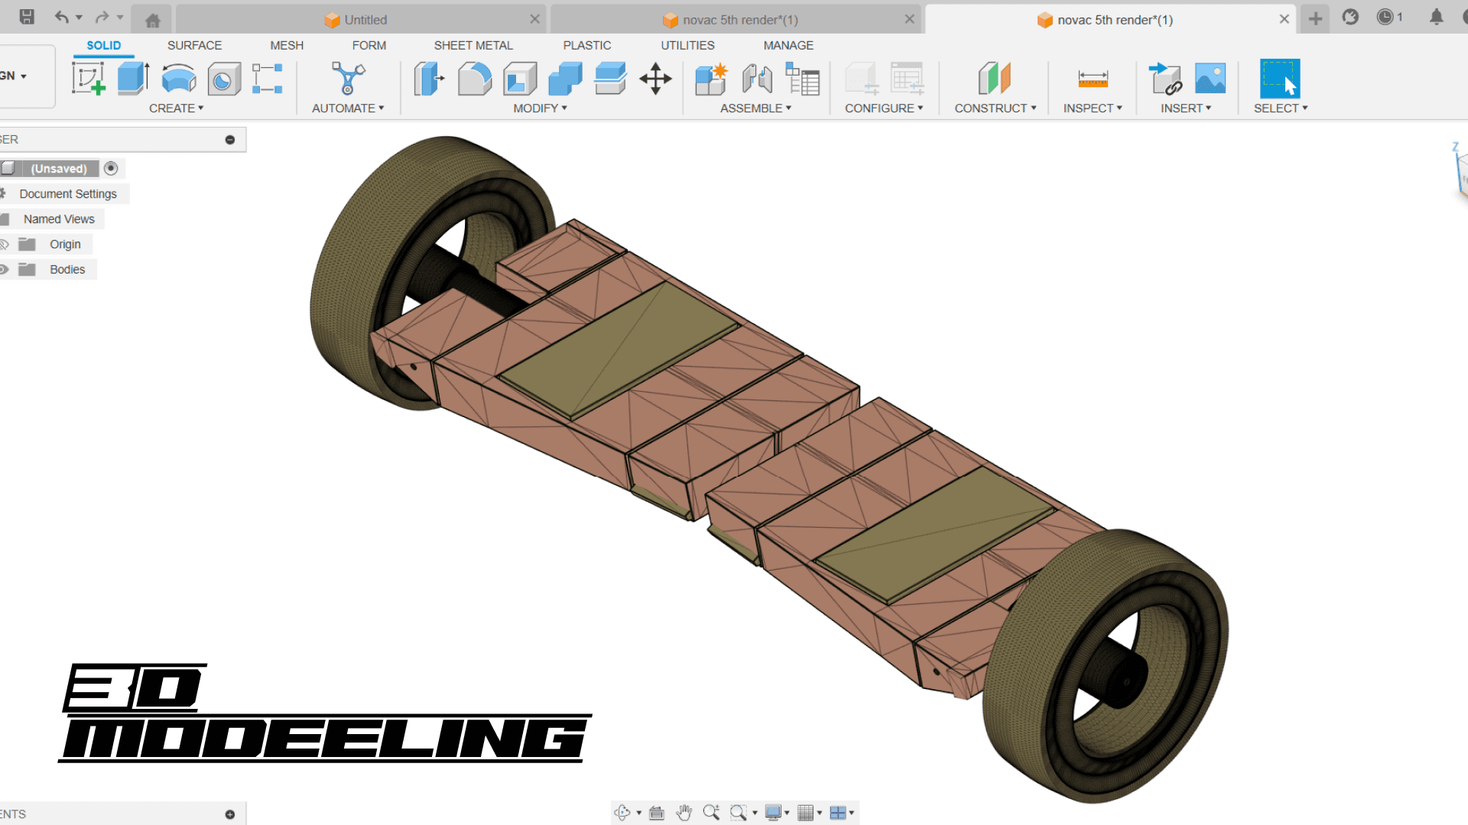This screenshot has width=1468, height=825.
Task: Toggle visibility of Origin folder
Action: (4, 244)
